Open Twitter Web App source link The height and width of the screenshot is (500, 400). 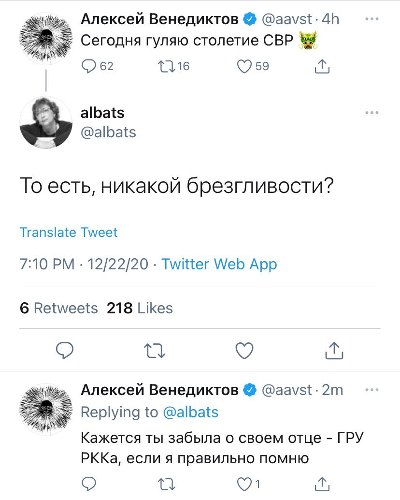[219, 265]
